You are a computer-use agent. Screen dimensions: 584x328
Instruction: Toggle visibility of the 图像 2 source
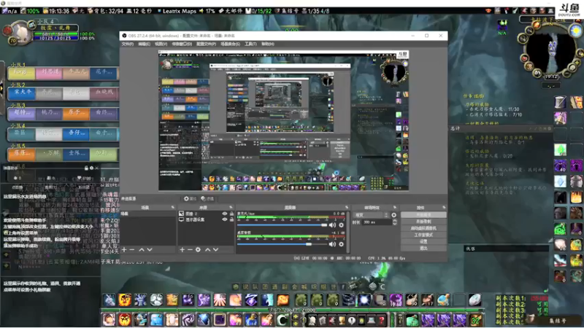point(225,214)
